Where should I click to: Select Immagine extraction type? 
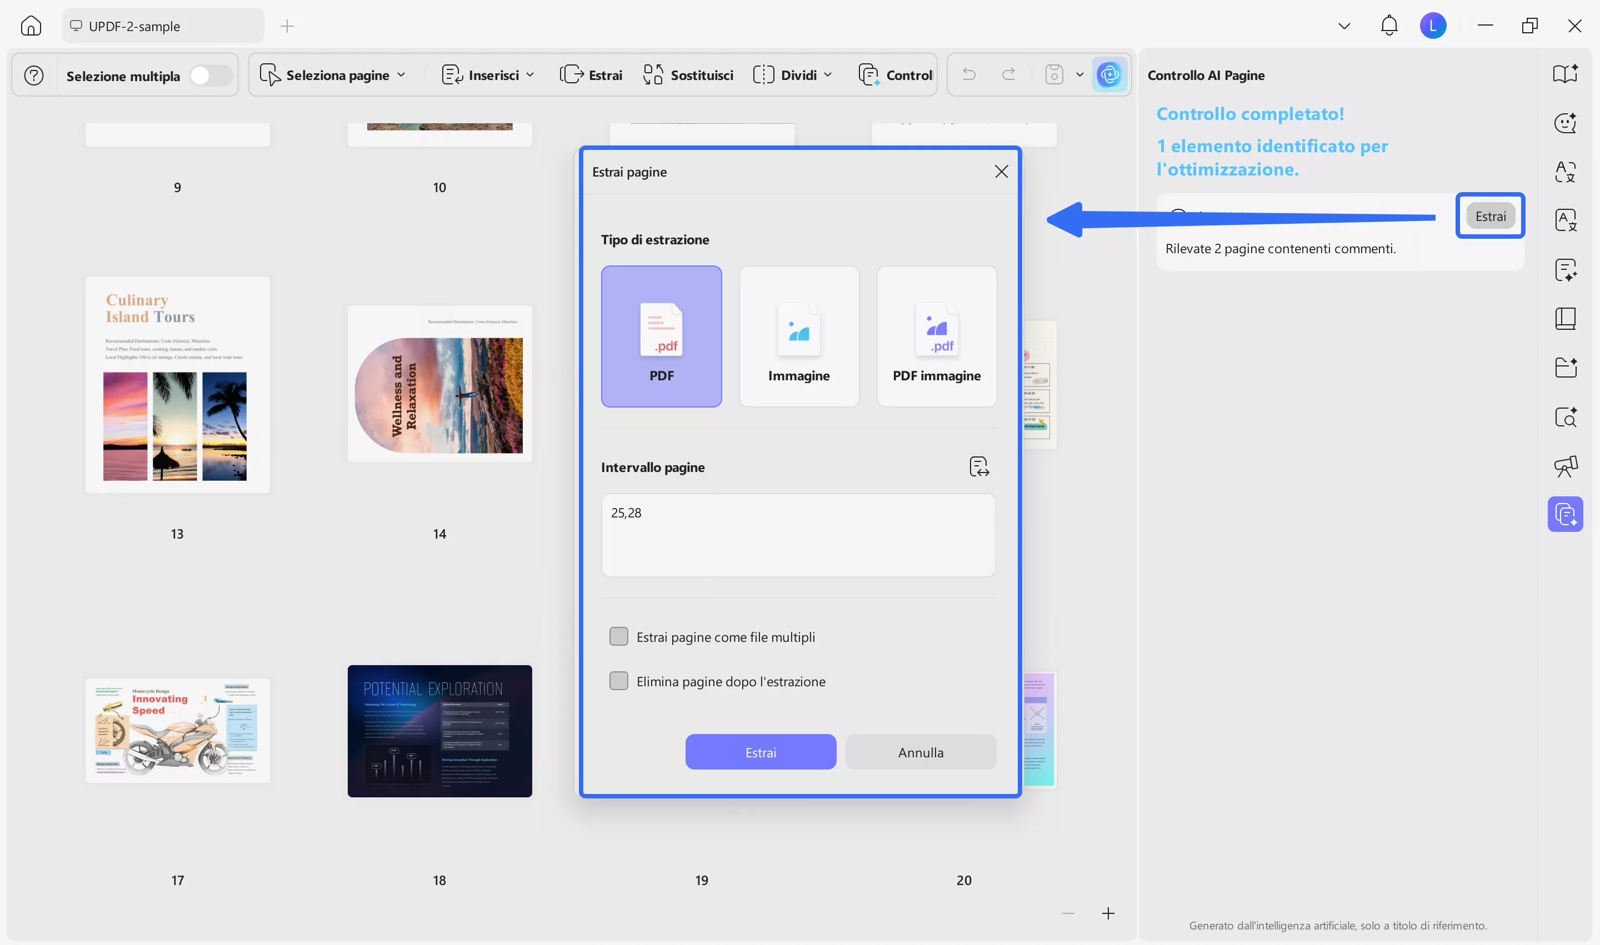(799, 336)
